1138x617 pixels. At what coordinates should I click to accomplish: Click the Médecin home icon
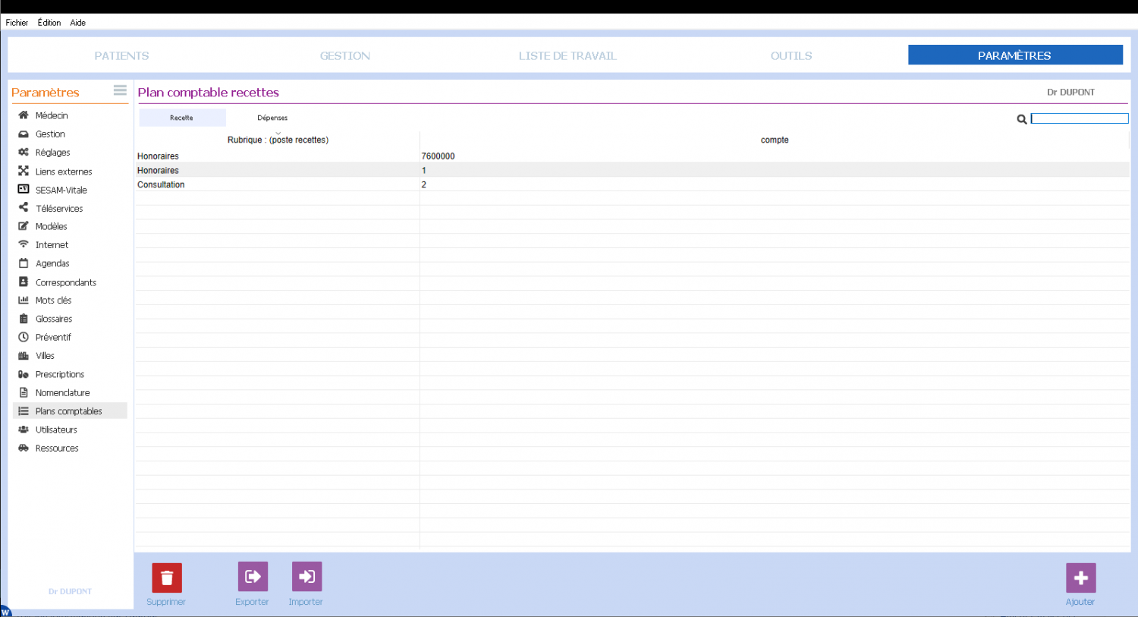point(24,115)
